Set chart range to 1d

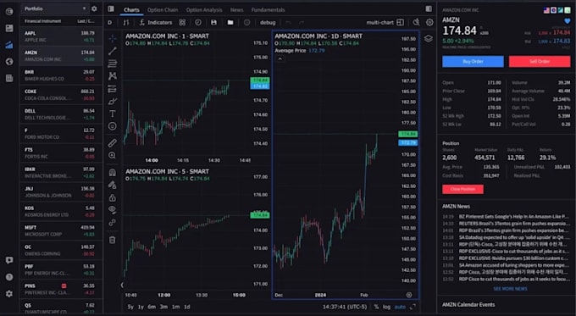187,307
